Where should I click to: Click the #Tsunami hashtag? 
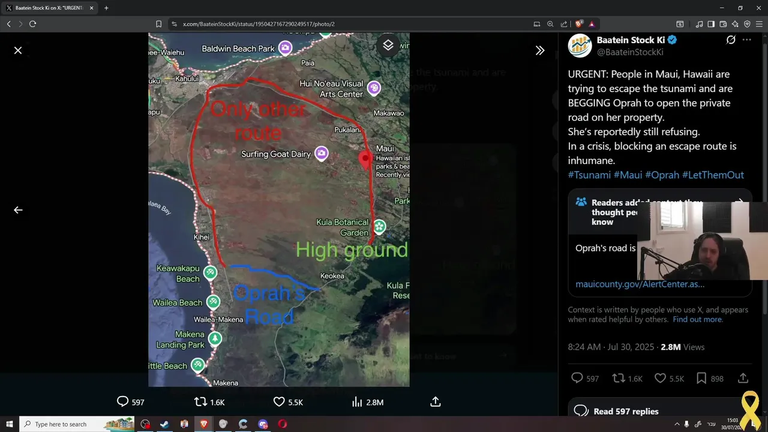(x=589, y=175)
